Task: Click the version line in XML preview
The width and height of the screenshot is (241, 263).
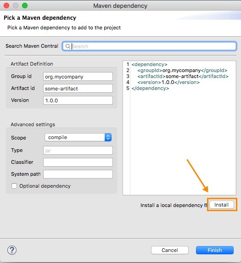Action: [168, 82]
